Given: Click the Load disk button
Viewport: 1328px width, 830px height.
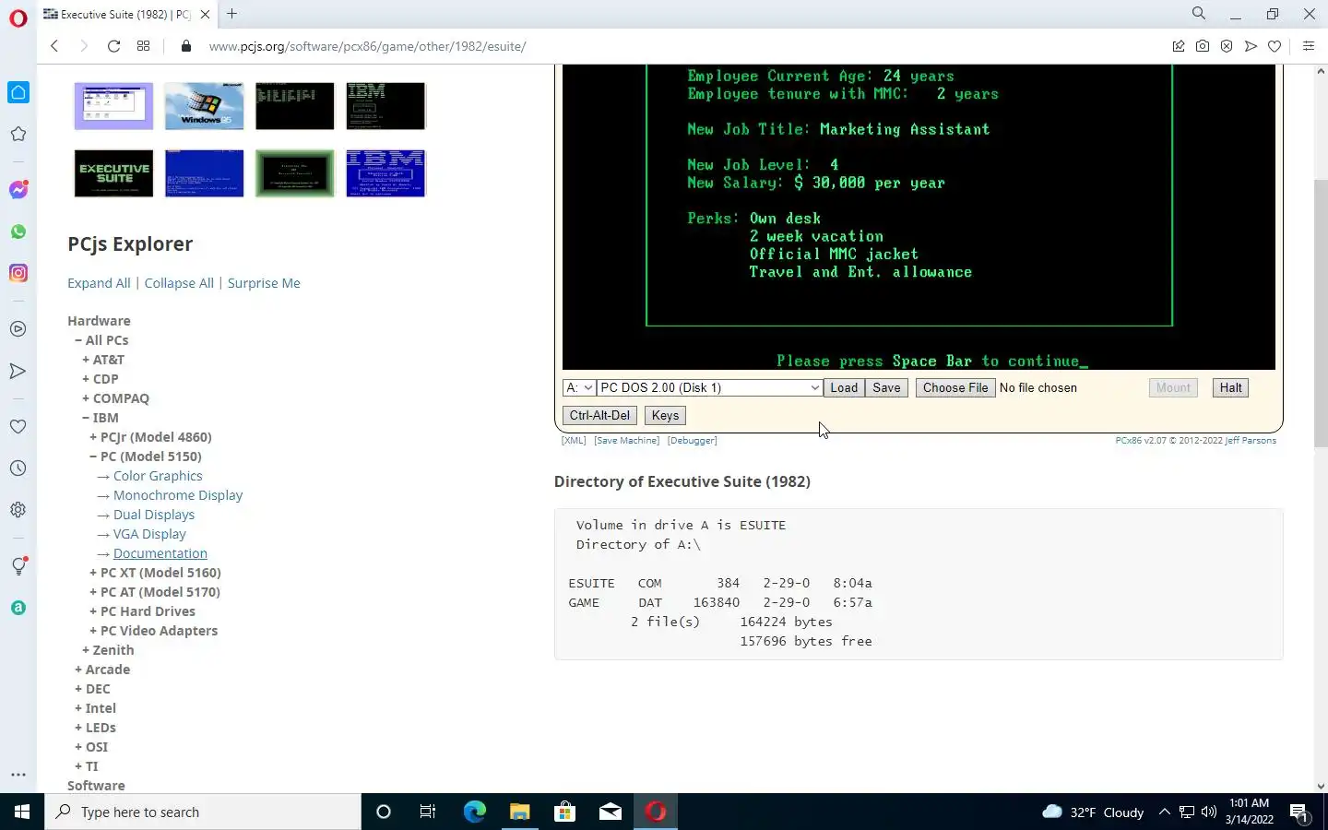Looking at the screenshot, I should [x=844, y=387].
